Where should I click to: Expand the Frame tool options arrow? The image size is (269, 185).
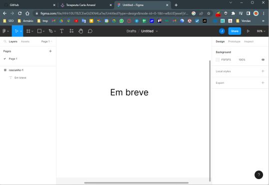click(32, 31)
